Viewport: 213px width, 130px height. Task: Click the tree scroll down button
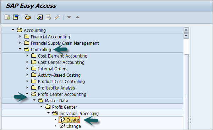186,36
